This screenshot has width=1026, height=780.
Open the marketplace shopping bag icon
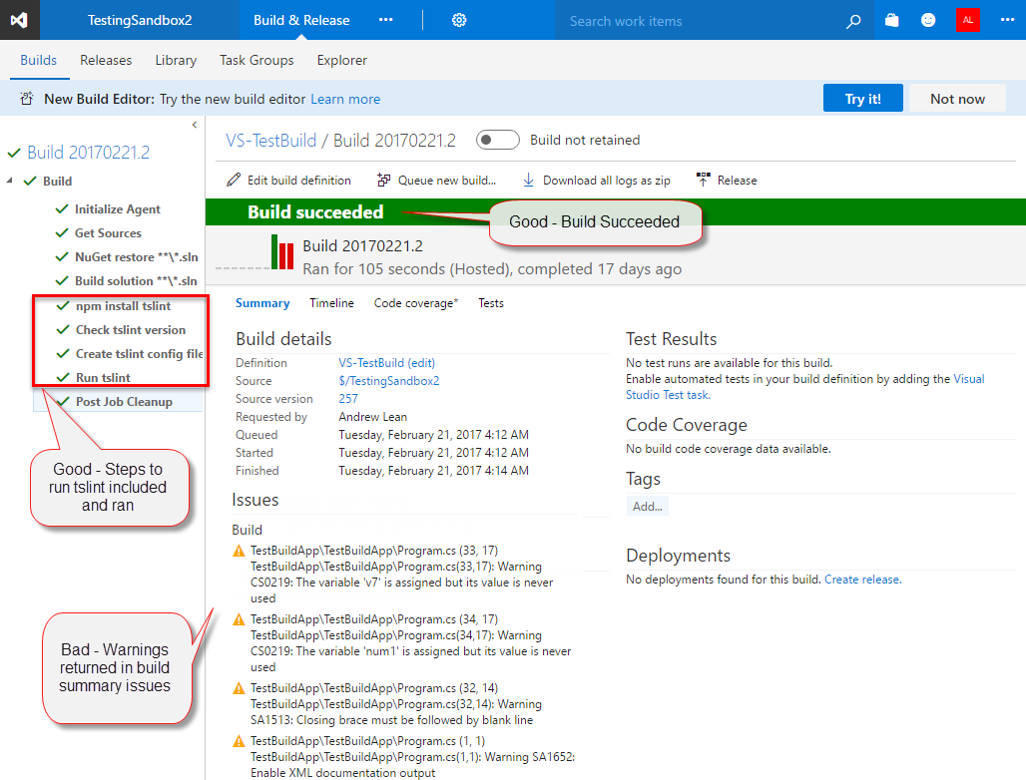pyautogui.click(x=891, y=20)
